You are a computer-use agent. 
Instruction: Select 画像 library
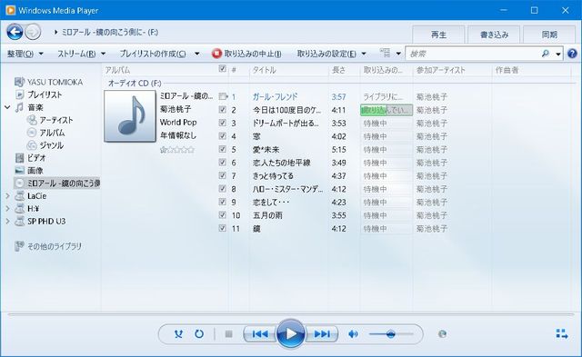(x=35, y=171)
